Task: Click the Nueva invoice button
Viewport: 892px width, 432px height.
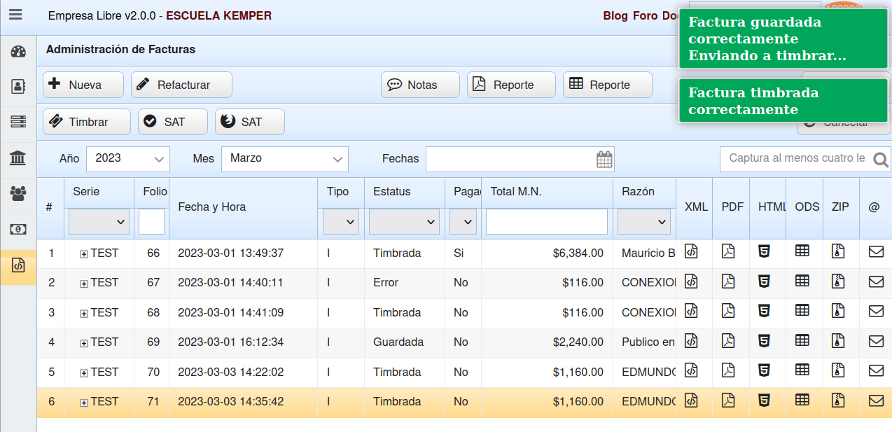Action: pos(83,85)
